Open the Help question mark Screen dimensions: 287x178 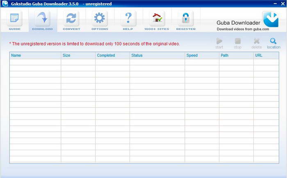tap(128, 20)
